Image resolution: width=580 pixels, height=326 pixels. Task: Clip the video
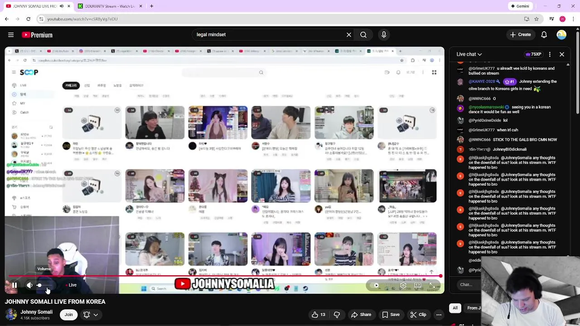click(418, 315)
